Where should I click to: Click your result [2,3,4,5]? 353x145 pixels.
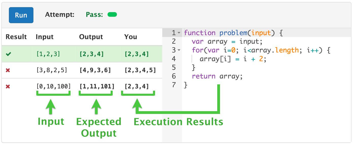(140, 70)
